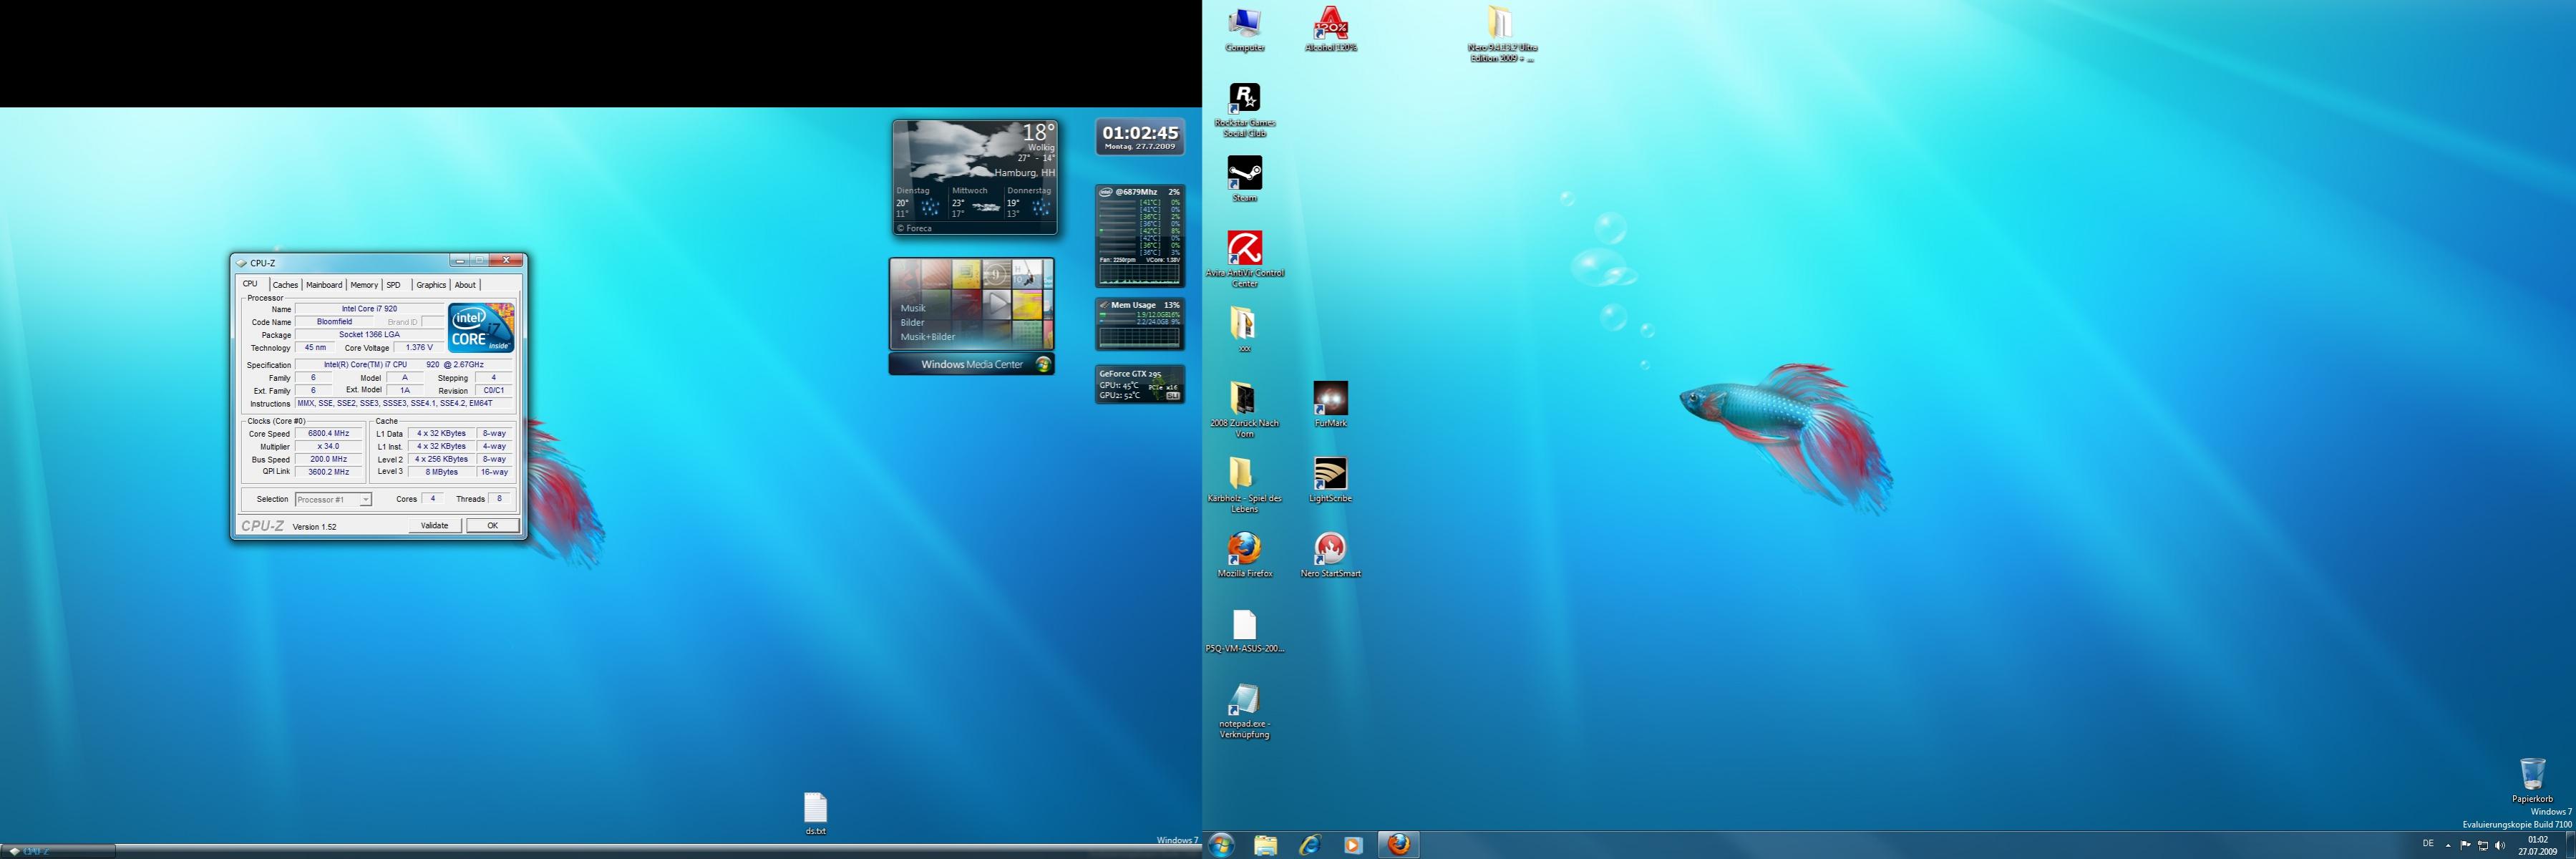Image resolution: width=2576 pixels, height=859 pixels.
Task: Select the ds.txt file on the desktop
Action: click(x=815, y=808)
